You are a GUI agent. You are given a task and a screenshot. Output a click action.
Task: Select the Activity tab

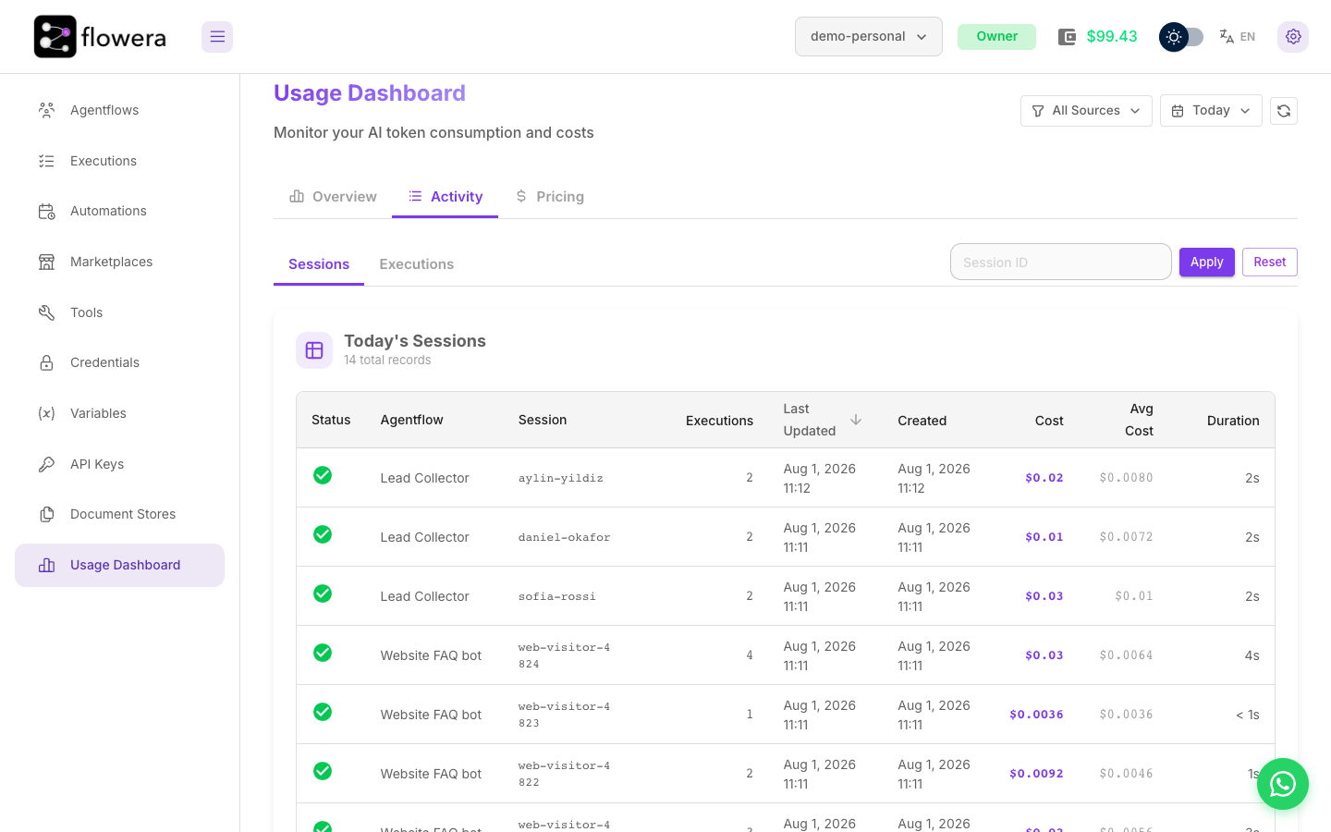click(446, 196)
